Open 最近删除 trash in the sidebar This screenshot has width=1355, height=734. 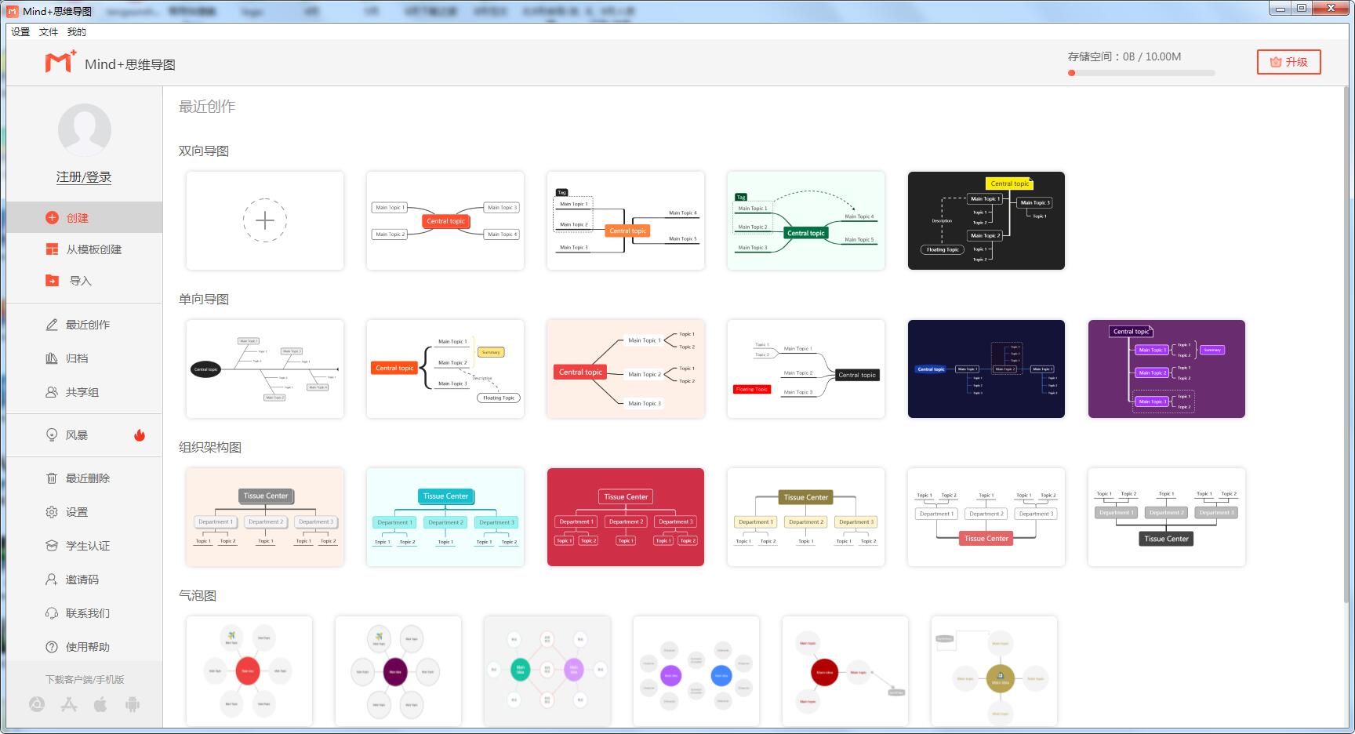[x=87, y=478]
